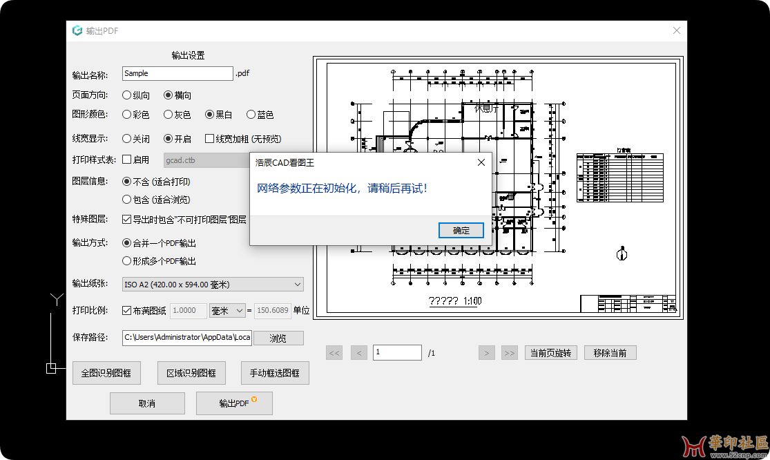Select 纵向 page orientation
Viewport: 770px width, 460px height.
coord(127,95)
